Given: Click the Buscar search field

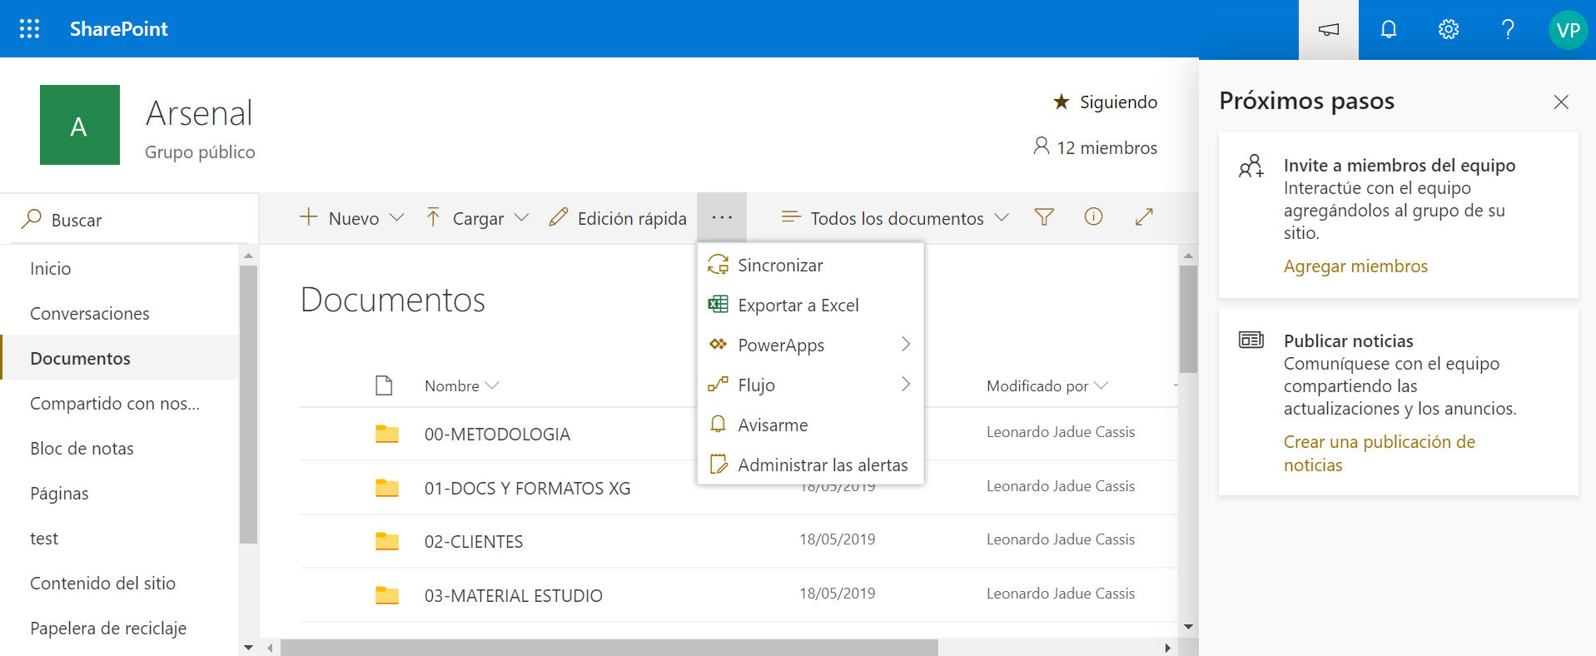Looking at the screenshot, I should pyautogui.click(x=129, y=219).
